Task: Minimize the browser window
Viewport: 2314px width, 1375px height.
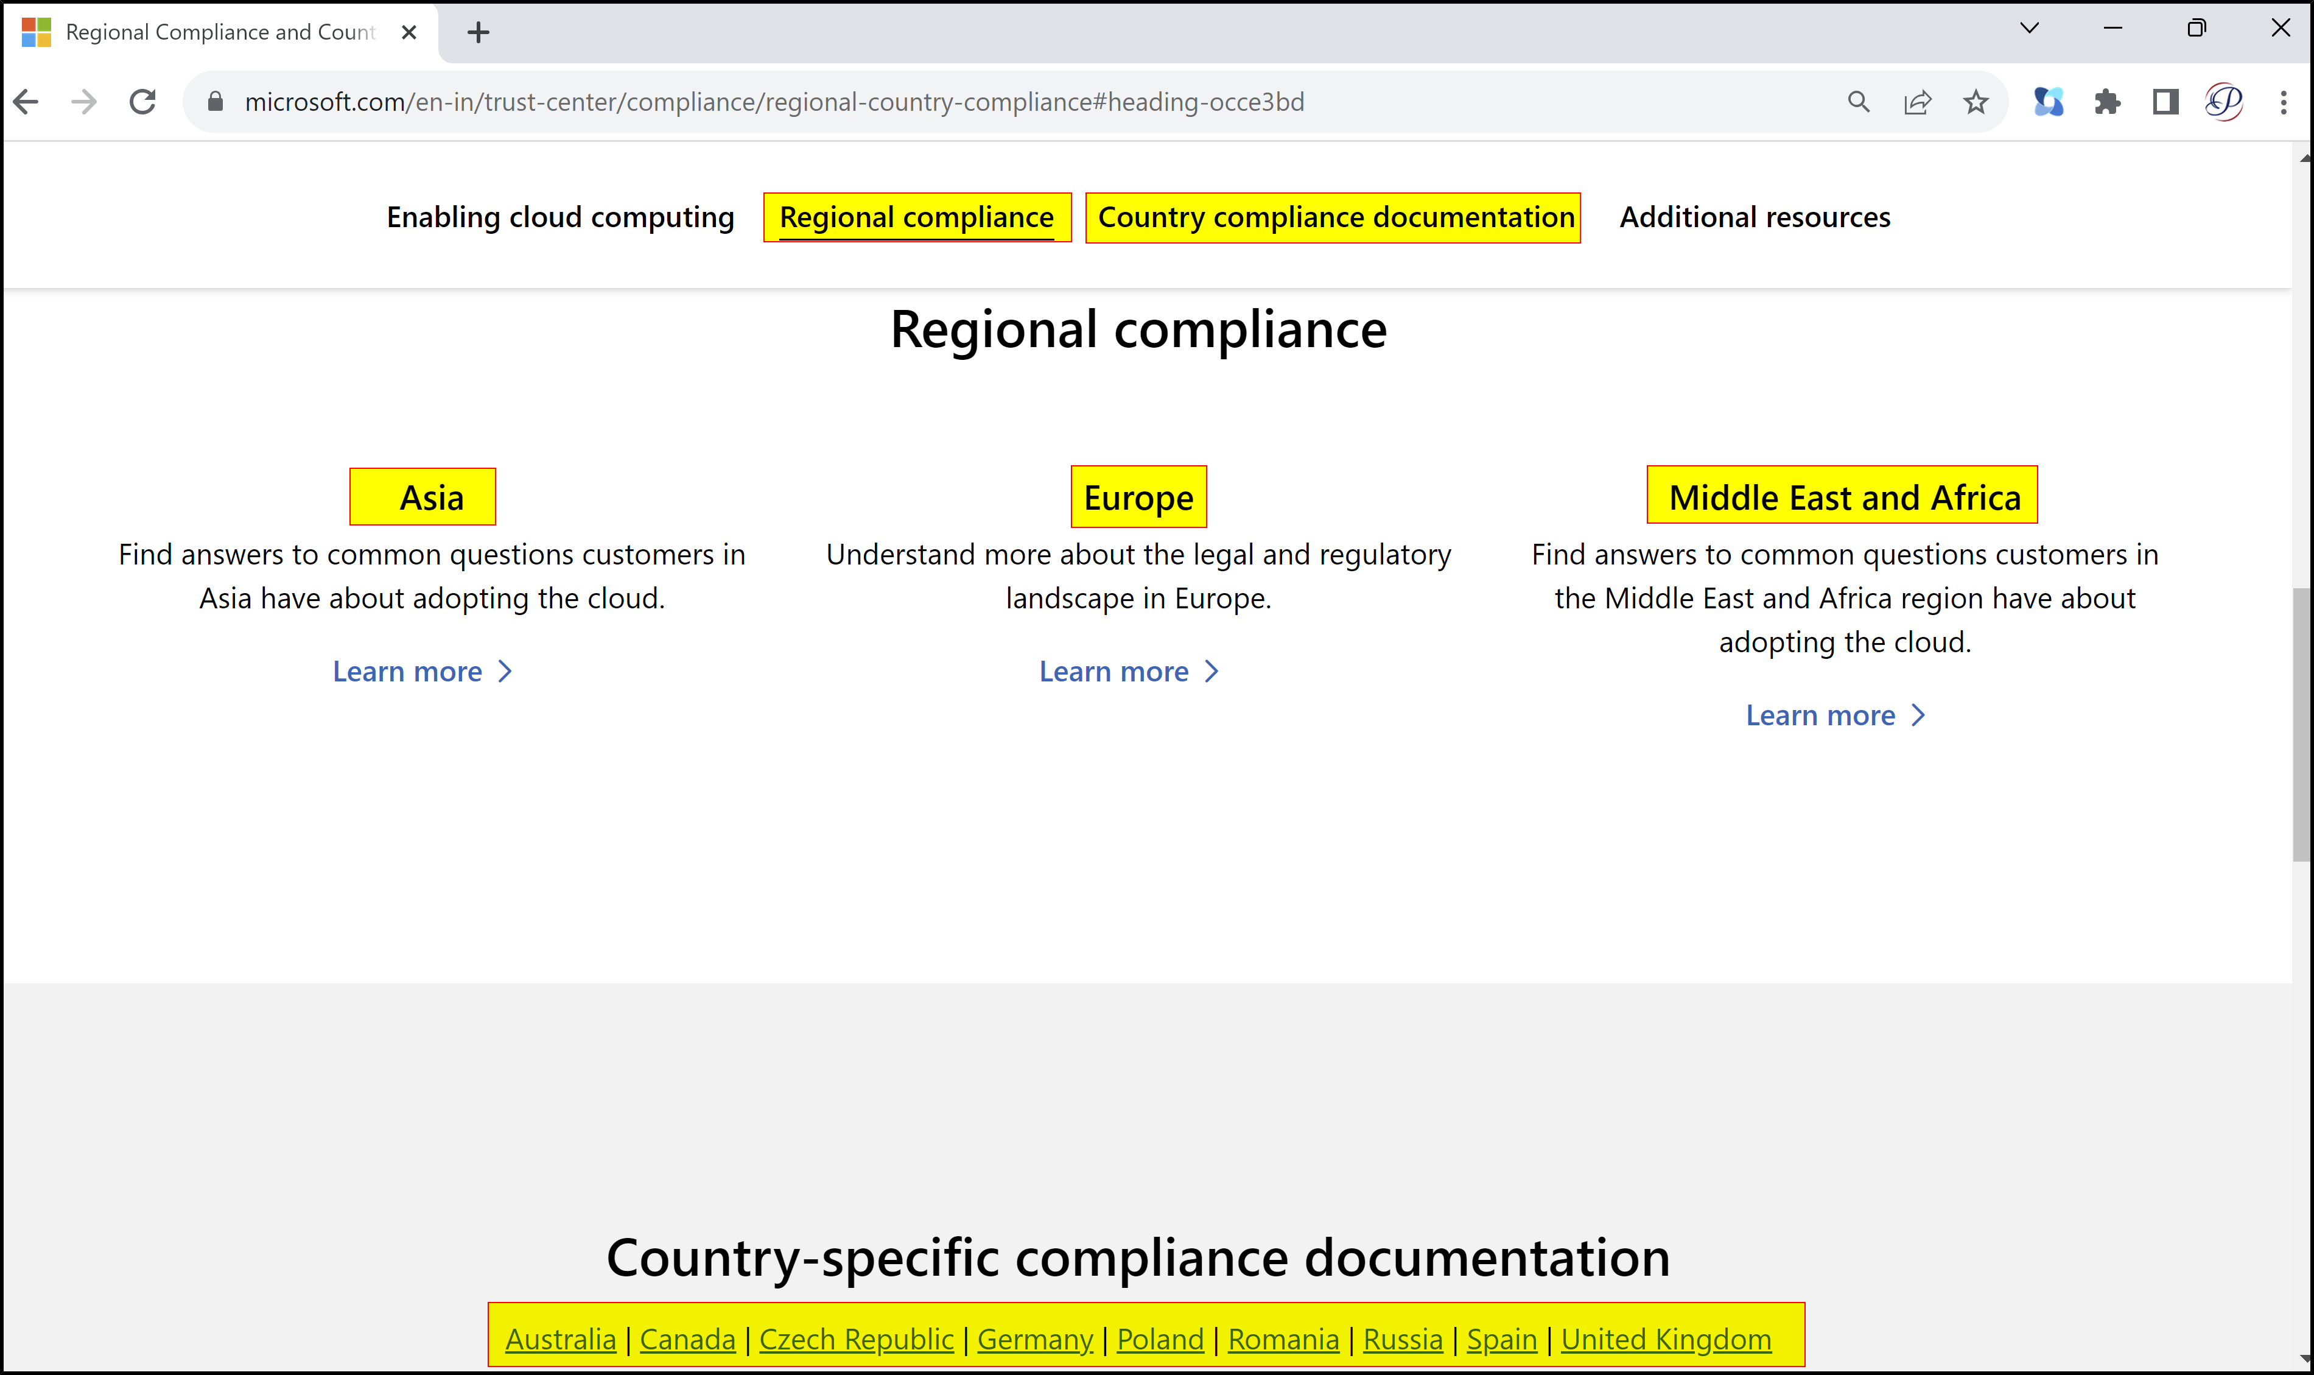Action: tap(2113, 28)
